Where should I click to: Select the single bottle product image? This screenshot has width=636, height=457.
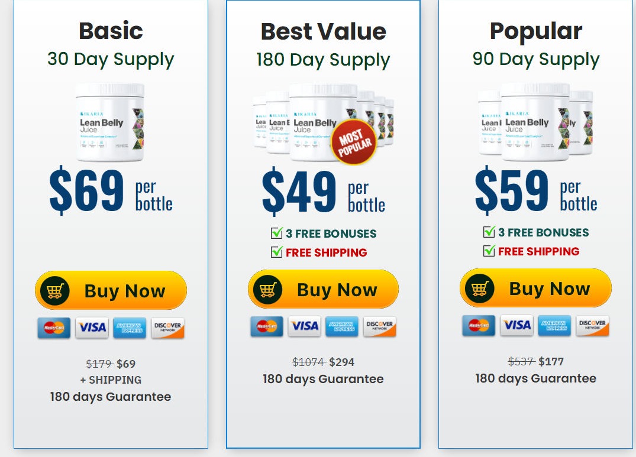(x=110, y=122)
